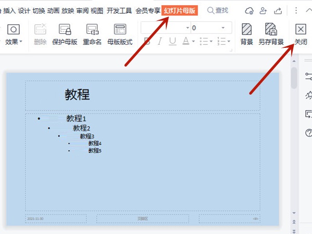Image resolution: width=312 pixels, height=234 pixels.
Task: Open the sidebar properties settings icon
Action: pyautogui.click(x=308, y=76)
